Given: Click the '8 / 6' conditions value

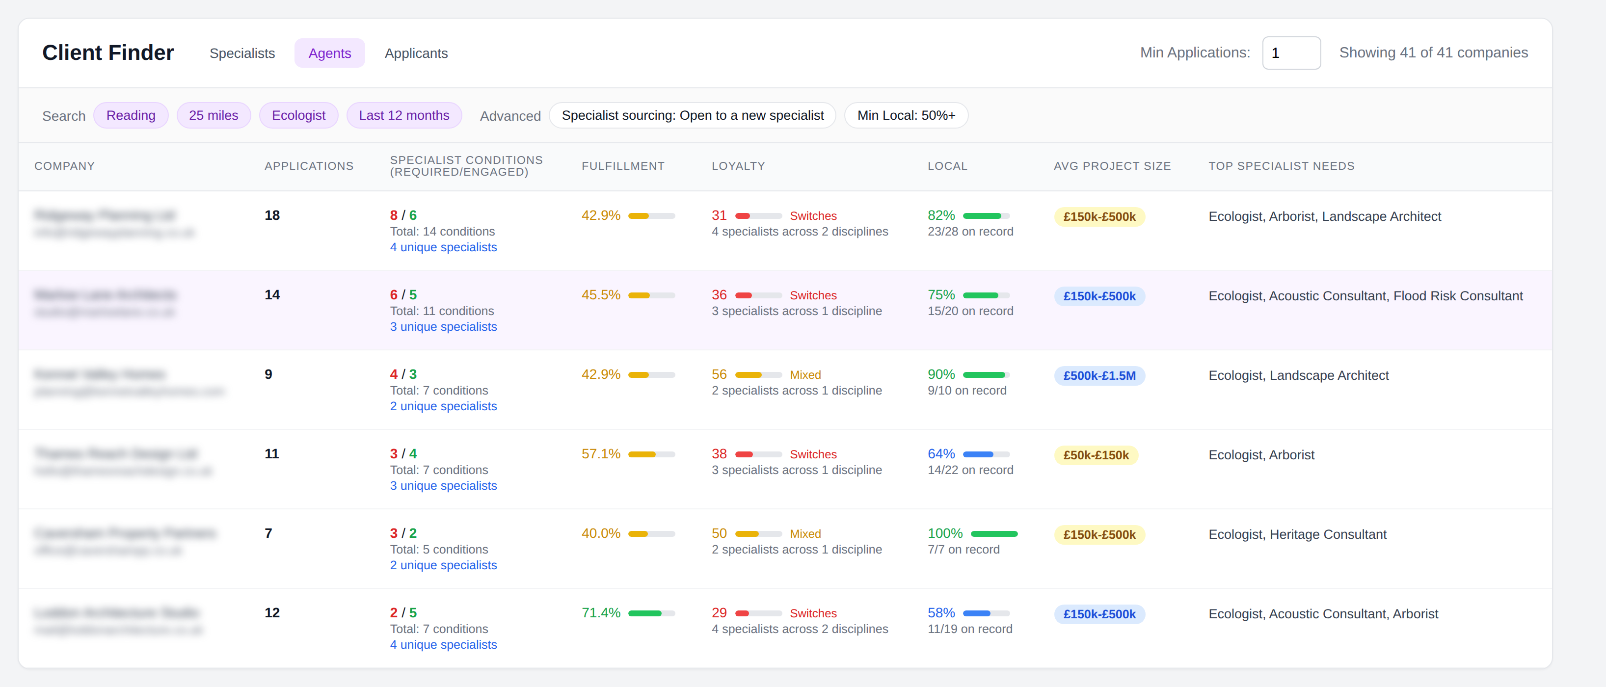Looking at the screenshot, I should tap(403, 216).
